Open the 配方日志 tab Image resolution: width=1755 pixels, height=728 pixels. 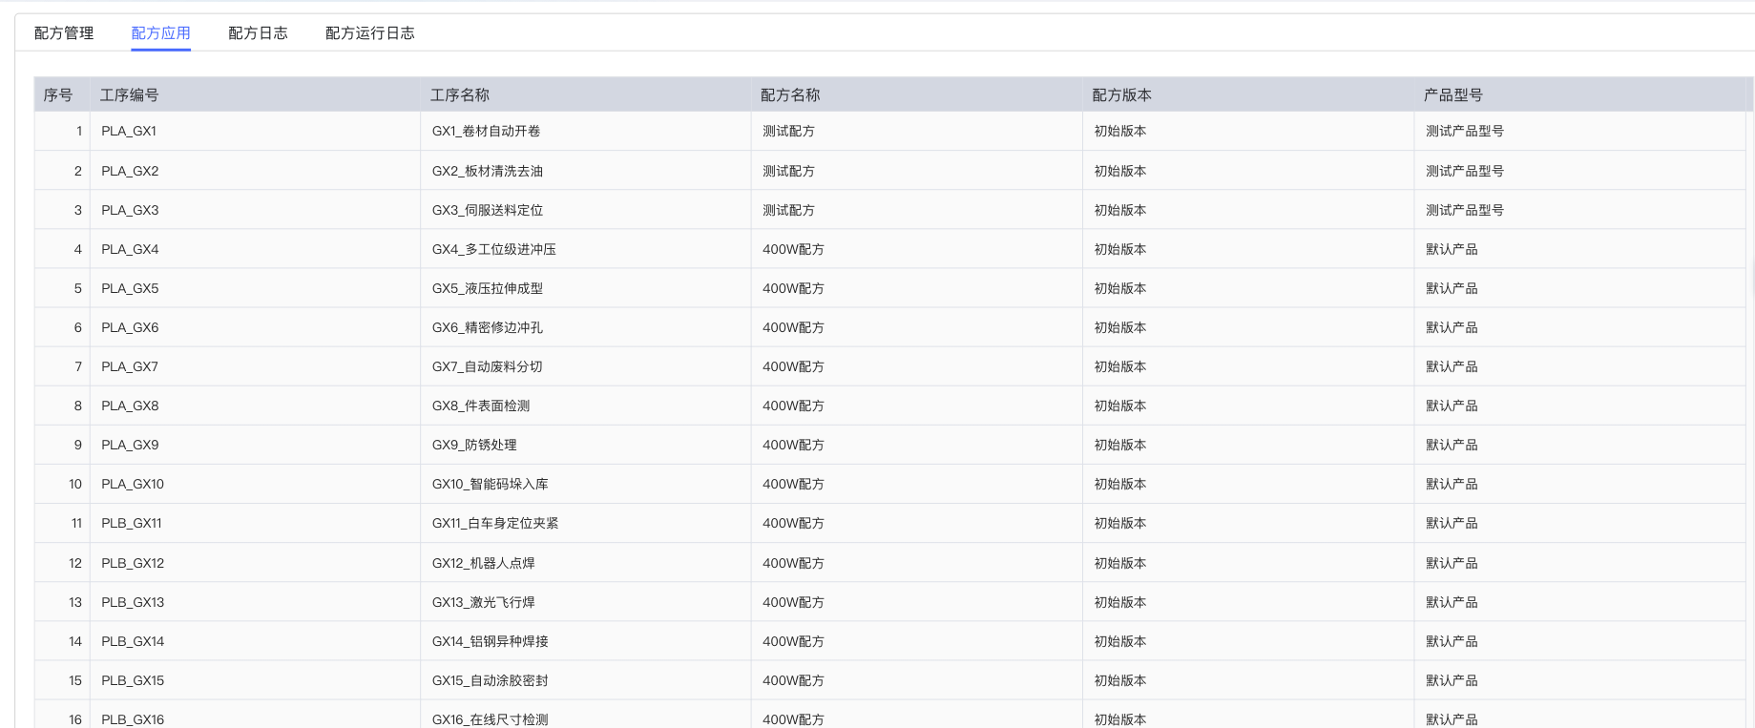tap(258, 33)
